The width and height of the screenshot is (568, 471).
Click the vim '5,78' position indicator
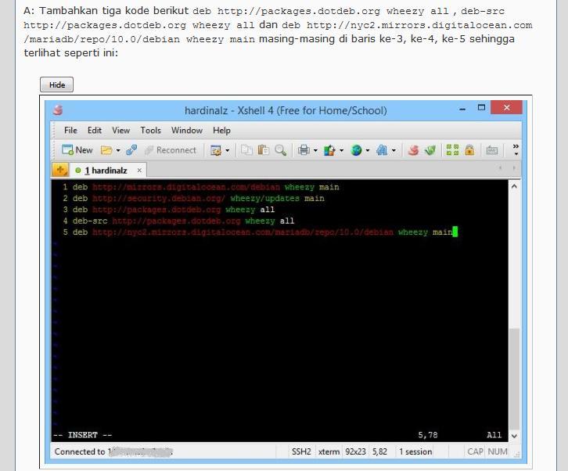click(428, 435)
